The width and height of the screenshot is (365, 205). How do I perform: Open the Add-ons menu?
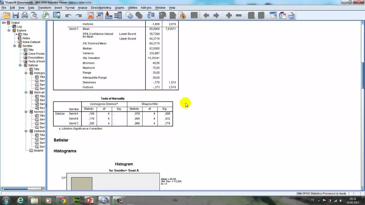coord(146,8)
